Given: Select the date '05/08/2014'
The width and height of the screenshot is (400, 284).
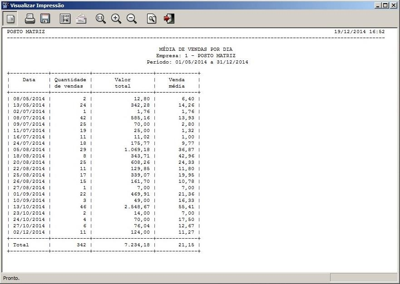Looking at the screenshot, I should coord(29,149).
